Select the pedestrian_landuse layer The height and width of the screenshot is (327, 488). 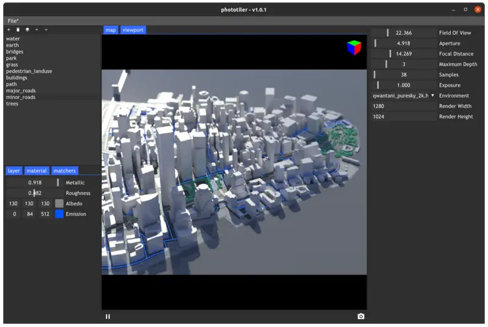point(29,71)
